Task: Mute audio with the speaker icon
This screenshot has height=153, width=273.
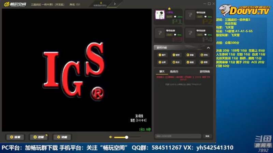Action: coord(111,137)
